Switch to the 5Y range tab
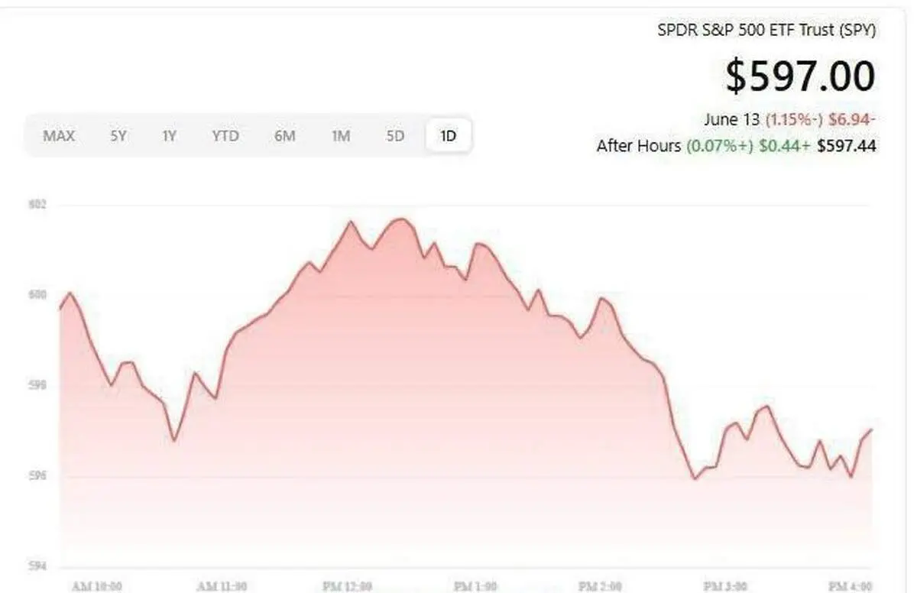This screenshot has height=593, width=917. pyautogui.click(x=118, y=136)
